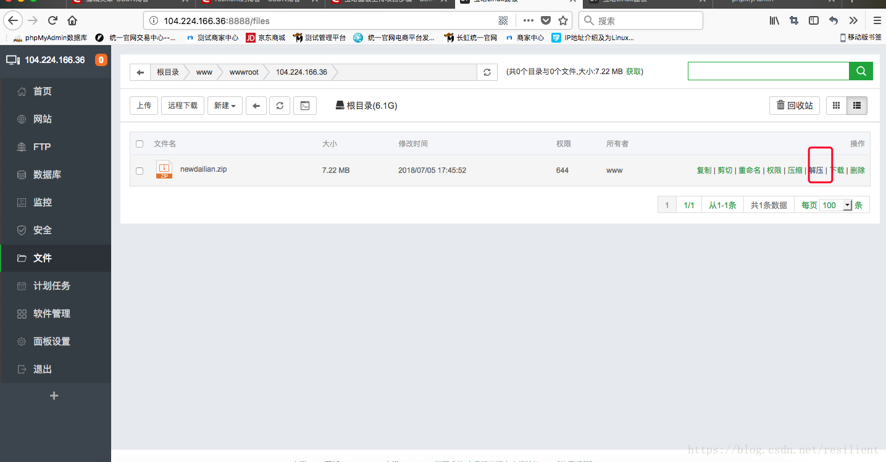Click the orange 0 message badge
Viewport: 886px width, 462px height.
[101, 60]
